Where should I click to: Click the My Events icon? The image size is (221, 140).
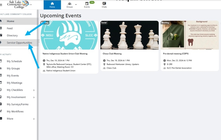(1, 75)
